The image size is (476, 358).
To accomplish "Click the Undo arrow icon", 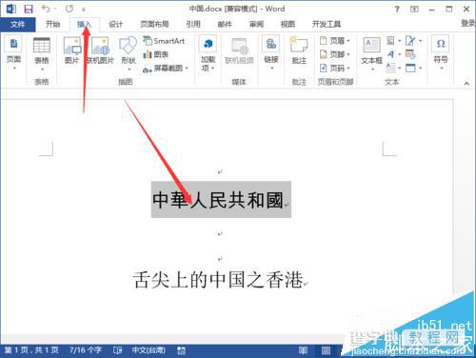I will [46, 9].
